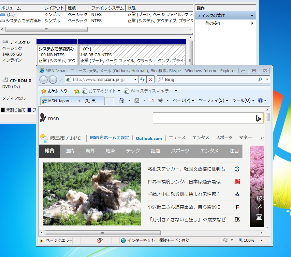Click the news source icon beside 世界幸福度ランク
The image size is (291, 257).
tap(237, 182)
